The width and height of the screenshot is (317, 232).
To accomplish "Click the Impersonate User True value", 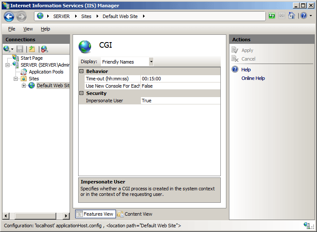I will (180, 101).
